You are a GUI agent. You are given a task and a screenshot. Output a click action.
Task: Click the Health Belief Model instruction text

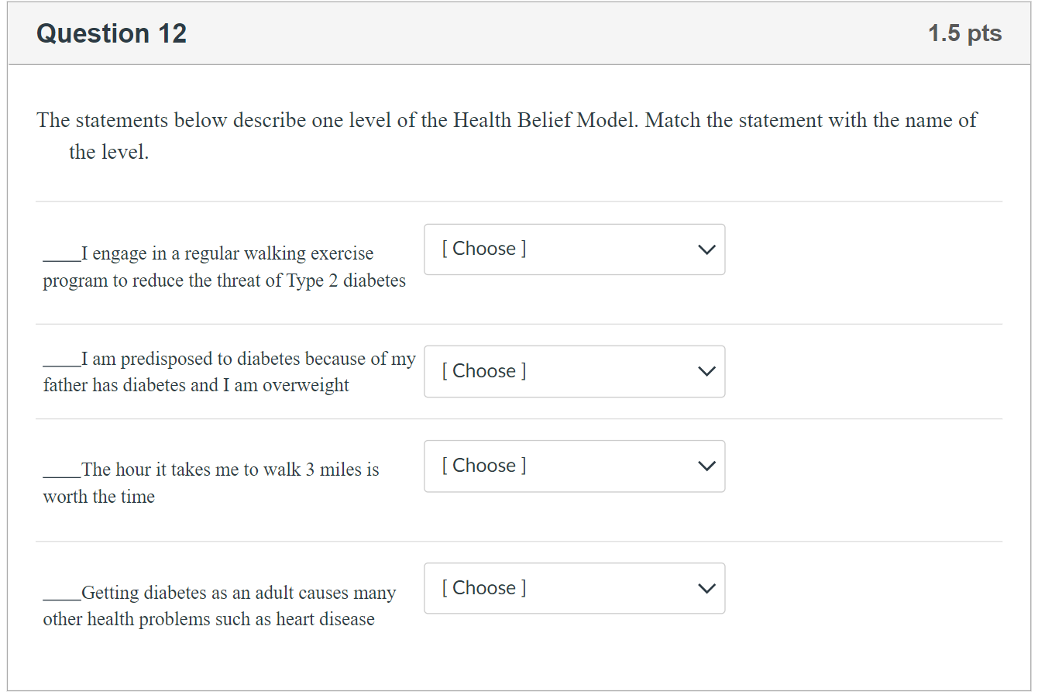pyautogui.click(x=507, y=121)
